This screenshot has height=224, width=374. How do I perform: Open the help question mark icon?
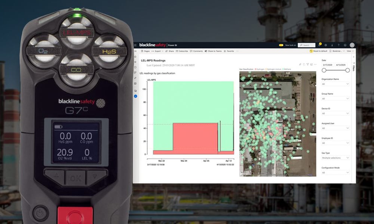(338, 45)
